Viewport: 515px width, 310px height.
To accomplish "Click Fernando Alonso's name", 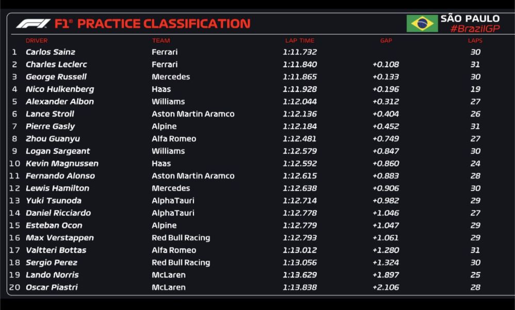I will (x=60, y=176).
